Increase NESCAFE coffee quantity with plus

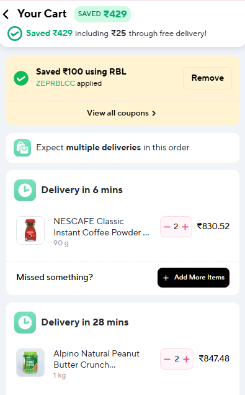[x=185, y=227]
